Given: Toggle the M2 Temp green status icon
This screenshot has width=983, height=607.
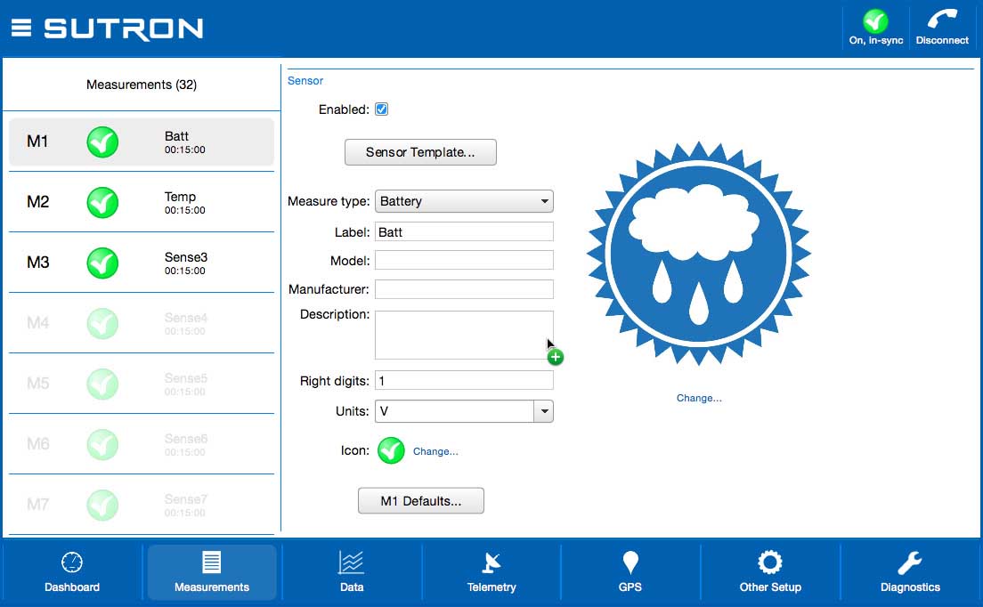Looking at the screenshot, I should pos(102,202).
